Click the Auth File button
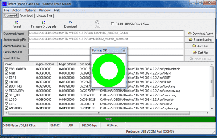This screenshot has height=138, width=217. coord(200,46)
